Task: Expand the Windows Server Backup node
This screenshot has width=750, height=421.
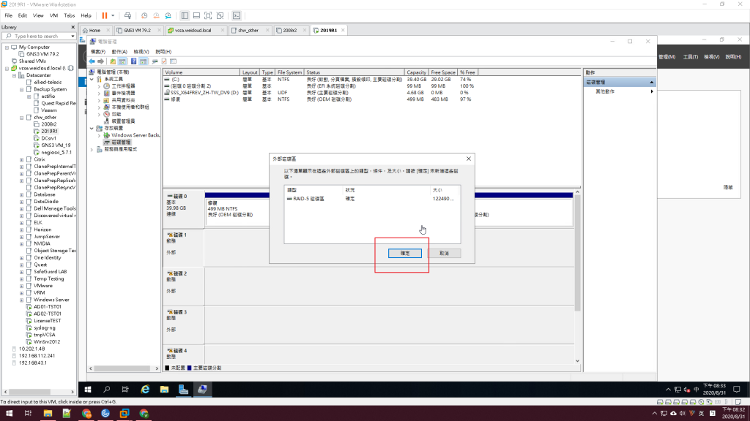Action: (x=99, y=135)
